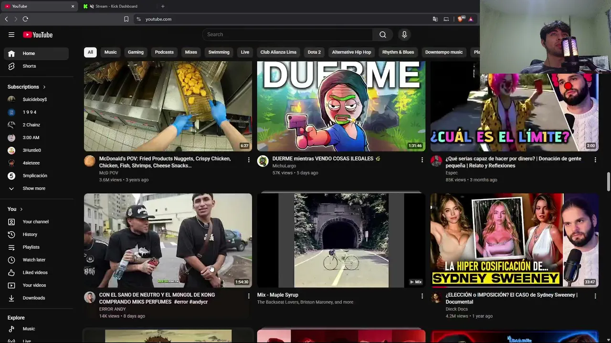Open the Mix - Maple Syrup title
The height and width of the screenshot is (343, 611).
(x=278, y=295)
